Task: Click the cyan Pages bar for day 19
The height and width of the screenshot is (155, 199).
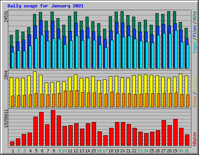Action: [x=118, y=51]
